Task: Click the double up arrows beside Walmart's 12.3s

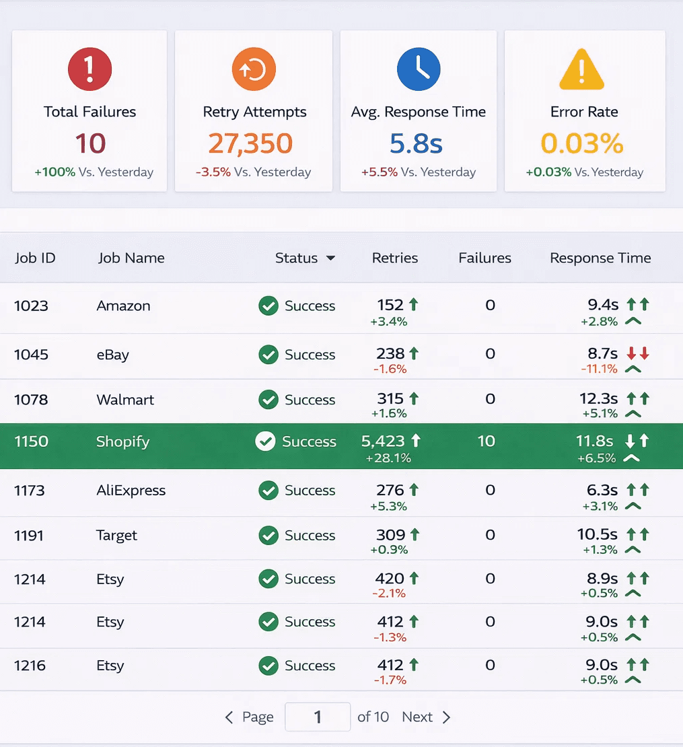Action: click(x=638, y=398)
